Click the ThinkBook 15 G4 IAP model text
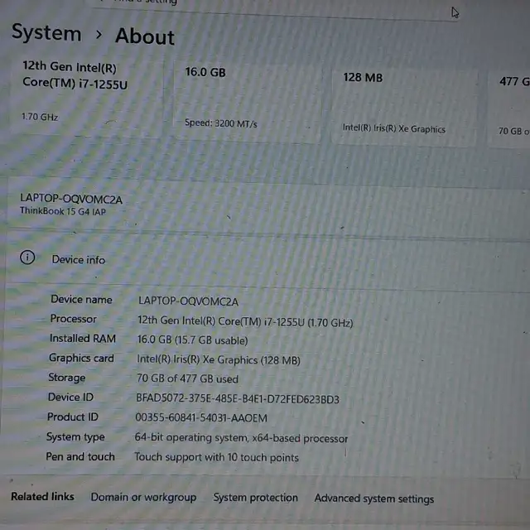Image resolution: width=530 pixels, height=530 pixels. pos(63,211)
